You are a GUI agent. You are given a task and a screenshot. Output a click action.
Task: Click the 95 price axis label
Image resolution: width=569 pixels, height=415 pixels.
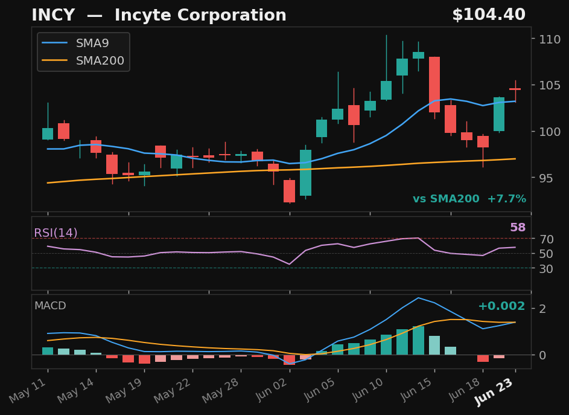546,178
